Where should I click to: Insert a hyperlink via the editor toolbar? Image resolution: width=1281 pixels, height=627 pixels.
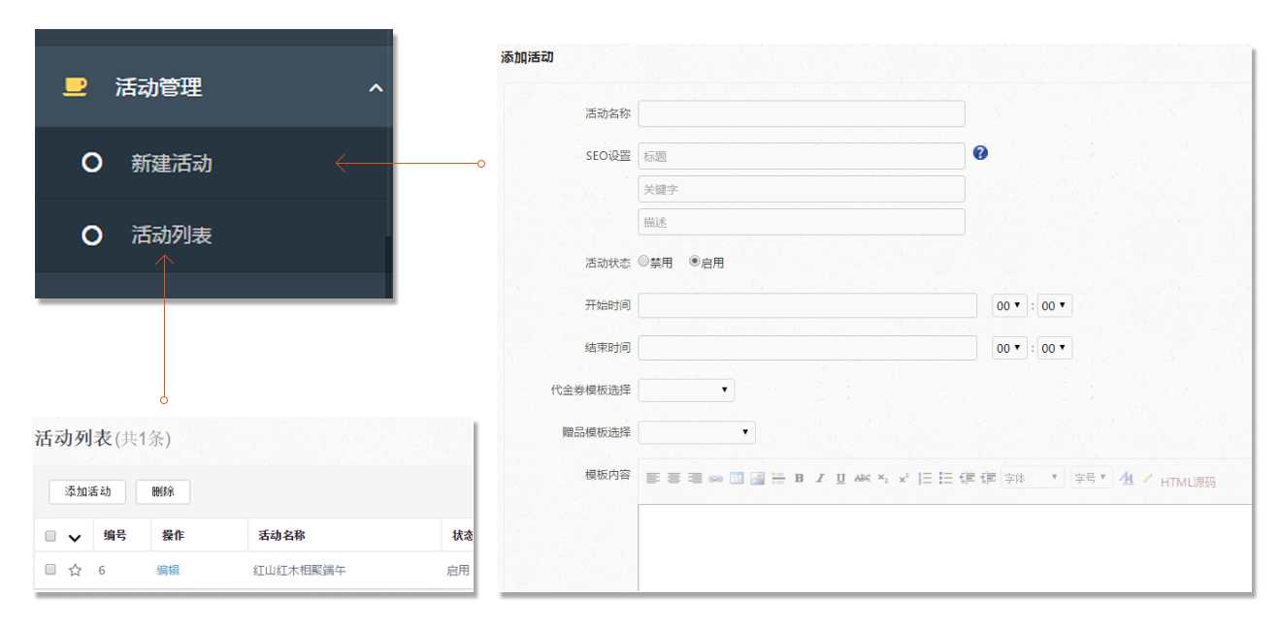(715, 479)
